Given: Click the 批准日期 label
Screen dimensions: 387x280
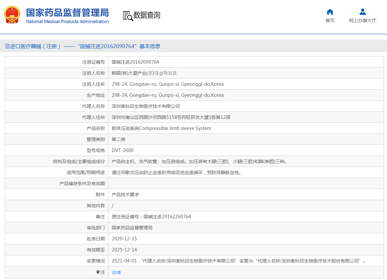Looking at the screenshot, I should [95, 239].
